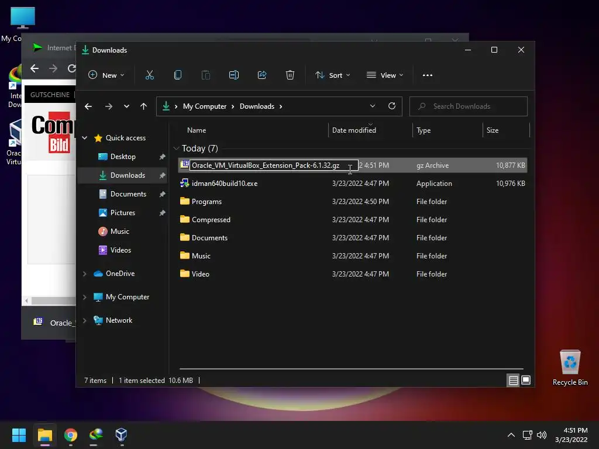Click GUTSCHEINE tab in background browser

pos(50,95)
